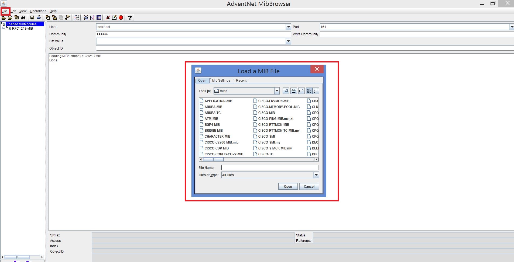This screenshot has width=514, height=262.
Task: Open the MibBrowser settings checklist icon
Action: tap(77, 18)
